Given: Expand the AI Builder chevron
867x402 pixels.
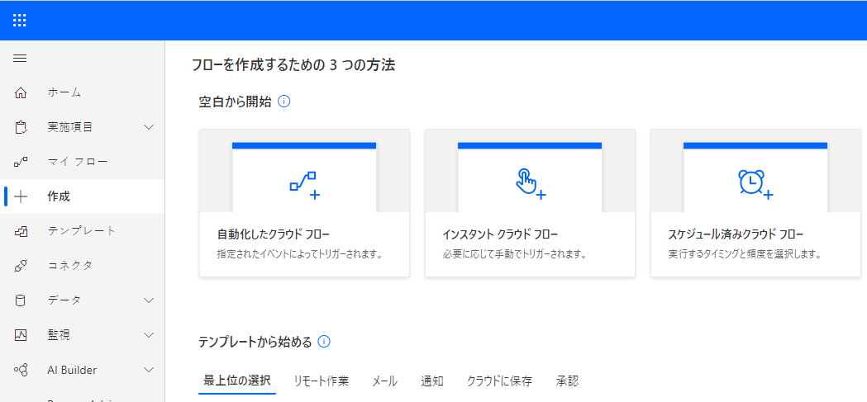Looking at the screenshot, I should pos(149,370).
